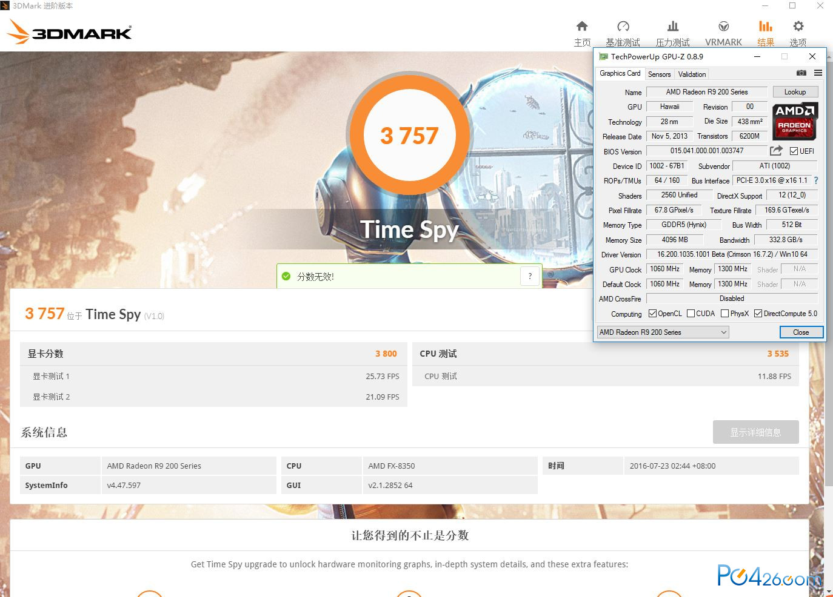Viewport: 833px width, 597px height.
Task: Open the stress test (压力测试) icon
Action: pyautogui.click(x=673, y=26)
